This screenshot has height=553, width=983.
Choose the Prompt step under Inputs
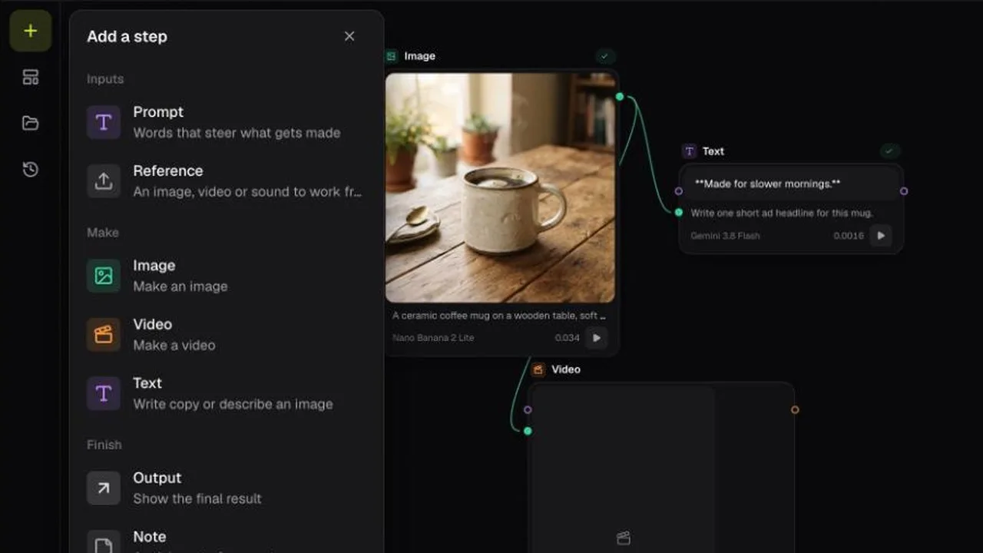(x=227, y=122)
